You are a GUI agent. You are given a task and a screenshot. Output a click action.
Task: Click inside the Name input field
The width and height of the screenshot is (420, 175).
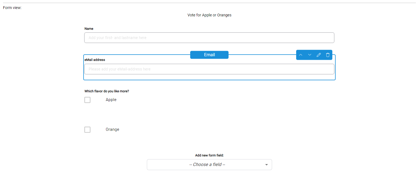pos(209,37)
